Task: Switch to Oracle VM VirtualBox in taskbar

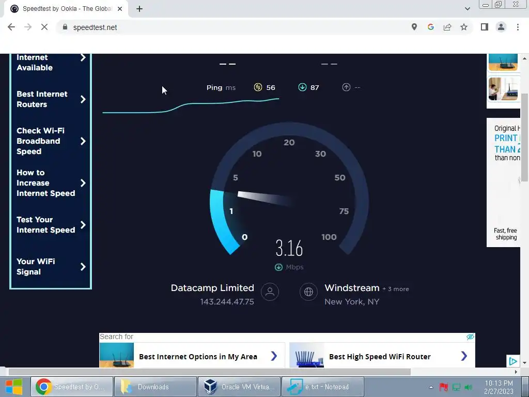Action: (x=239, y=387)
